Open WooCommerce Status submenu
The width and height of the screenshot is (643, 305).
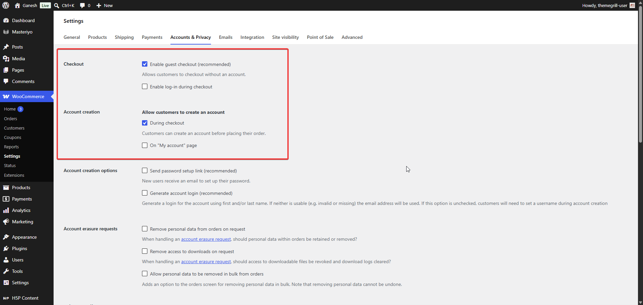click(10, 165)
